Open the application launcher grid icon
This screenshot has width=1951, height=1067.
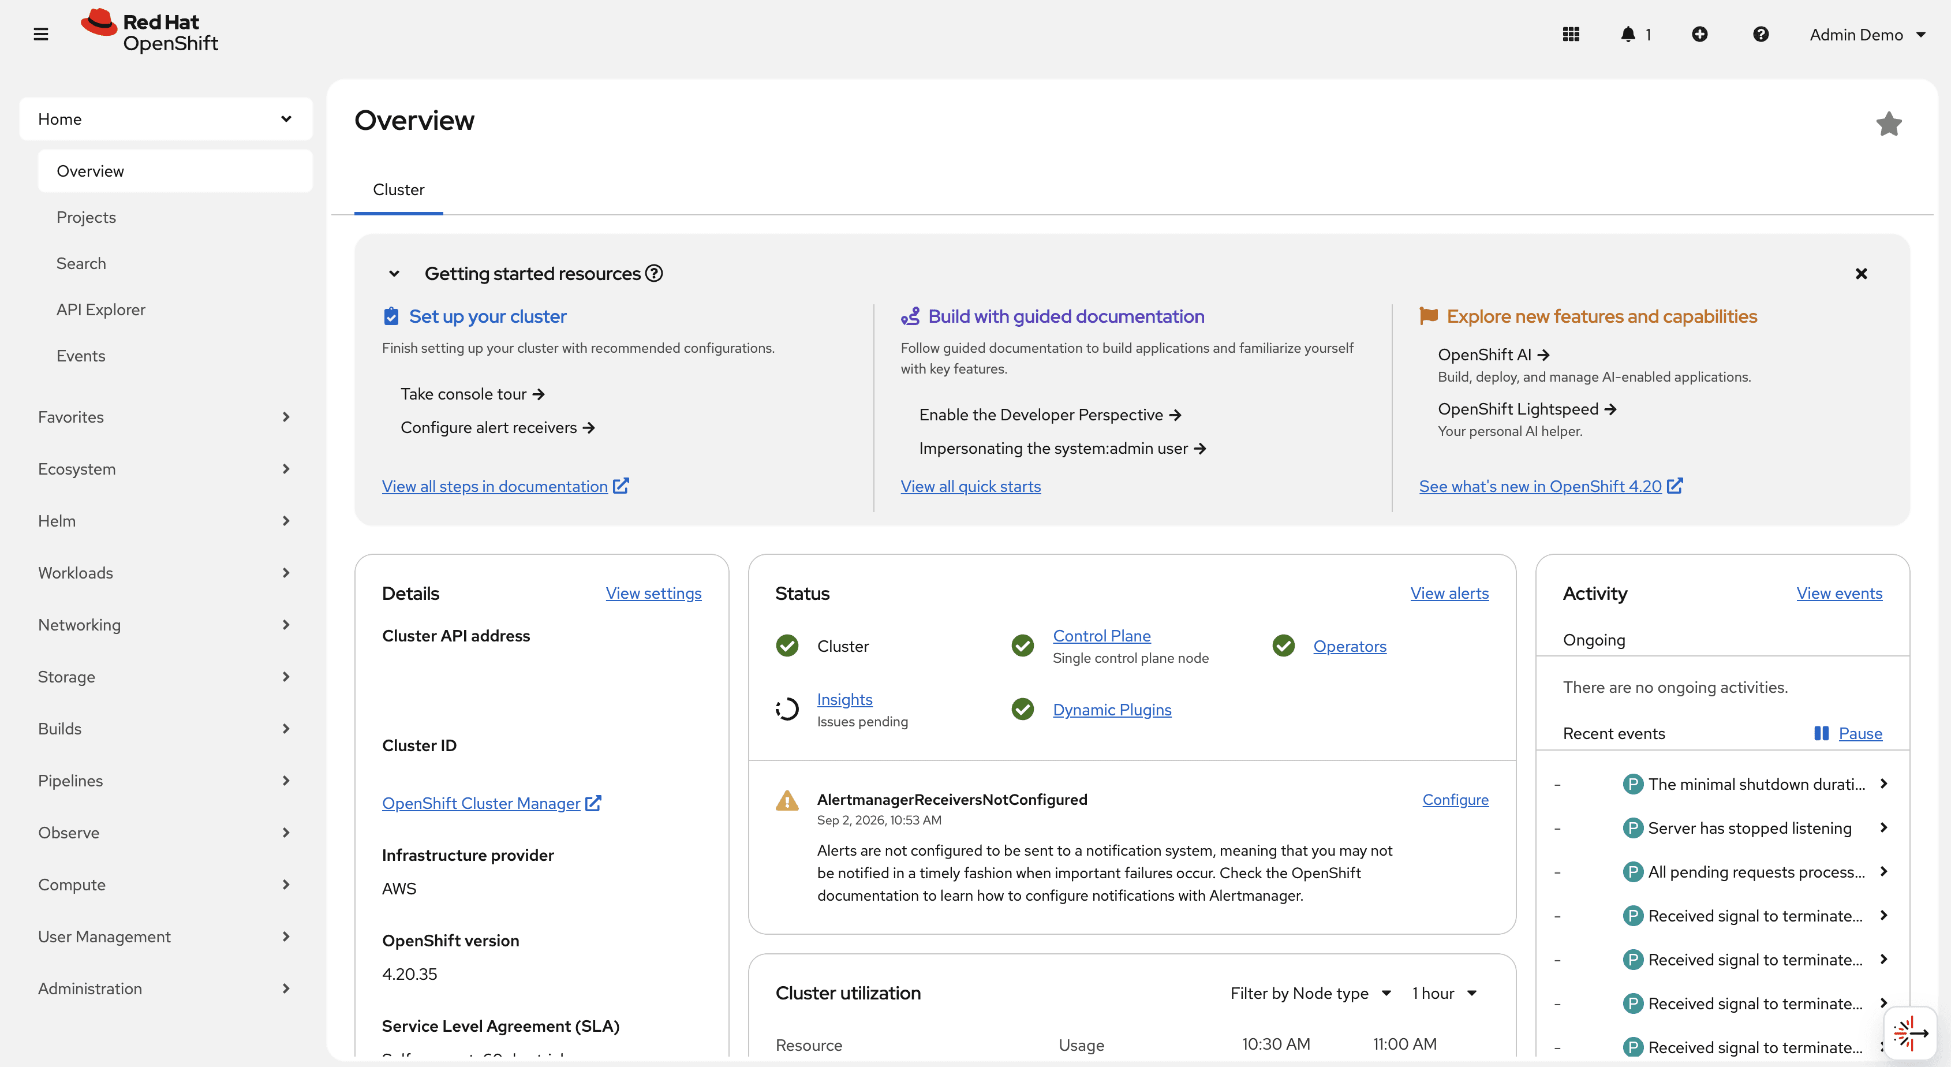click(1571, 34)
